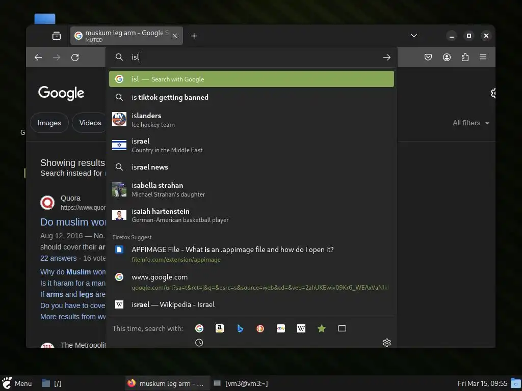Open Google quick settings gear on page
This screenshot has height=391, width=522.
pyautogui.click(x=493, y=93)
